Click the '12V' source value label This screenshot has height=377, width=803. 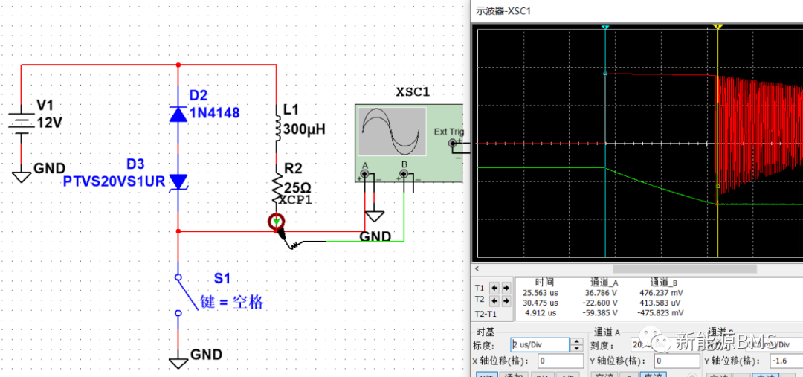point(51,123)
